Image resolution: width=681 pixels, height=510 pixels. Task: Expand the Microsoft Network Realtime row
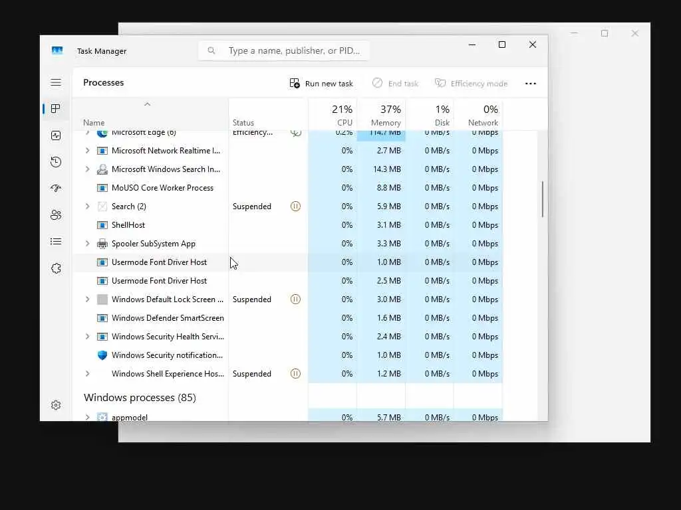tap(87, 151)
